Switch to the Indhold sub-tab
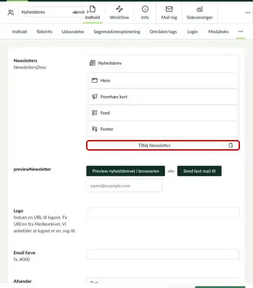The height and width of the screenshot is (288, 253). (20, 31)
